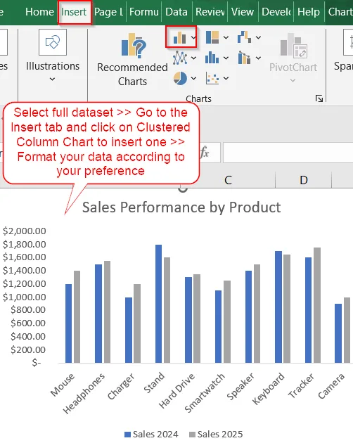Image resolution: width=353 pixels, height=443 pixels.
Task: Expand the Column chart dropdown arrow
Action: (x=193, y=37)
